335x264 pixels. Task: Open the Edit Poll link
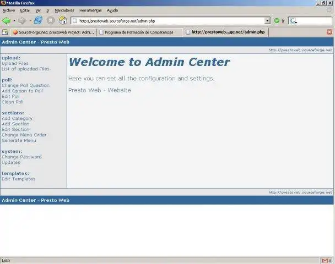(10, 96)
